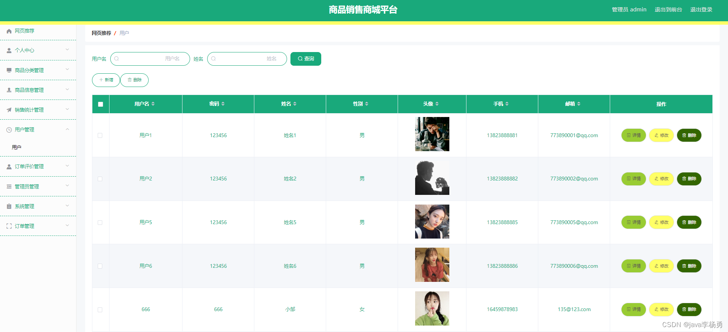Viewport: 728px width, 332px height.
Task: Click the 删除 batch delete button above table
Action: [x=135, y=80]
